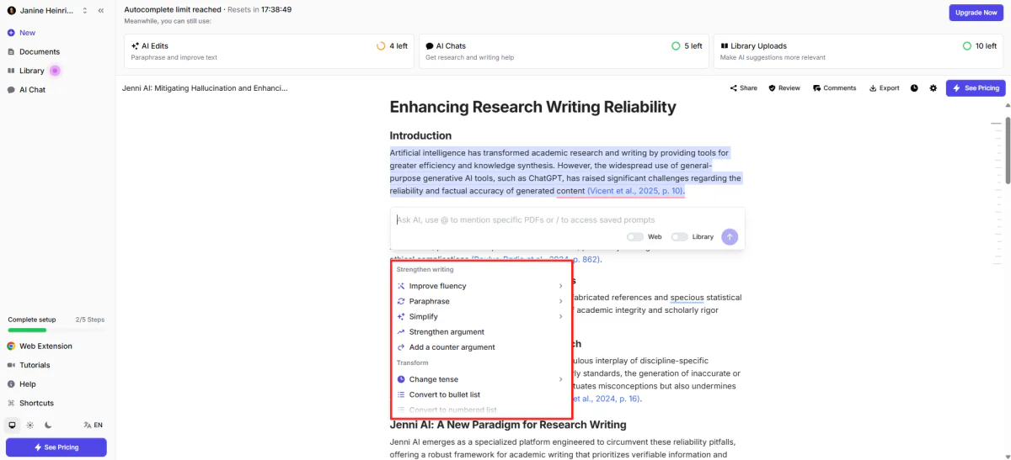Image resolution: width=1011 pixels, height=460 pixels.
Task: Click the purple send arrow button
Action: [x=730, y=237]
